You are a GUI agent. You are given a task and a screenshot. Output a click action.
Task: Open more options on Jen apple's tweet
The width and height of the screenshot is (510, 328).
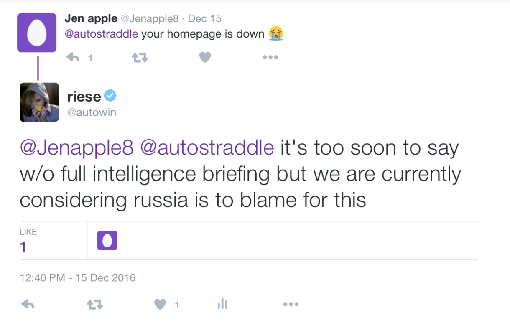click(270, 57)
